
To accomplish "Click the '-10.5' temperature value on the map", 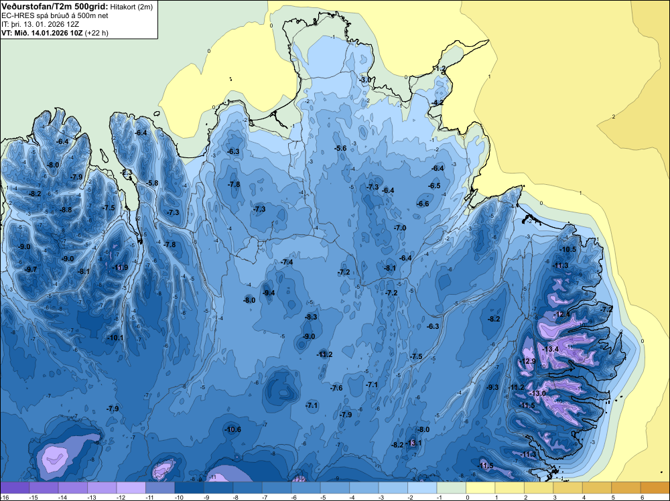I will (568, 249).
